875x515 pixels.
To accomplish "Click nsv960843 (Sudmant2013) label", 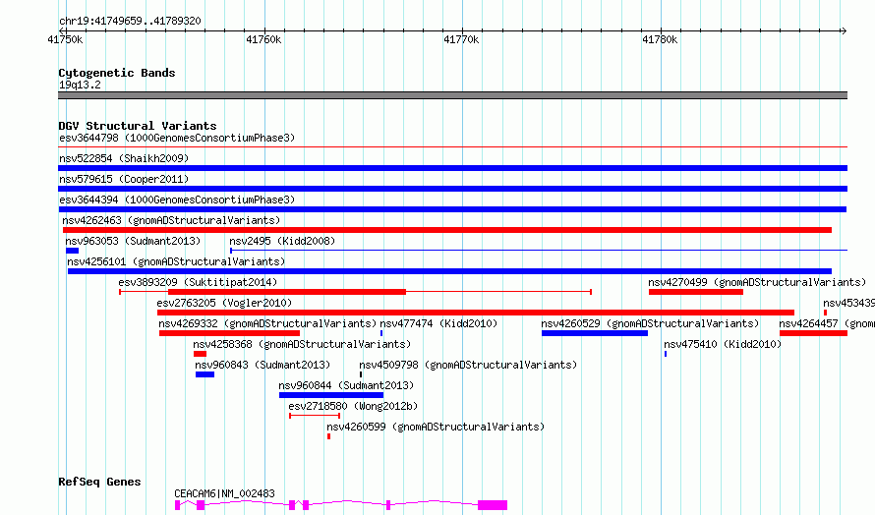I will click(x=262, y=365).
